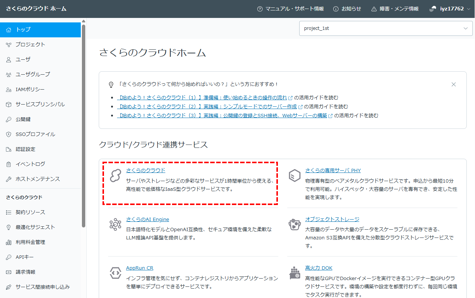
Task: Open お知らせ notifications in the header
Action: tap(347, 9)
